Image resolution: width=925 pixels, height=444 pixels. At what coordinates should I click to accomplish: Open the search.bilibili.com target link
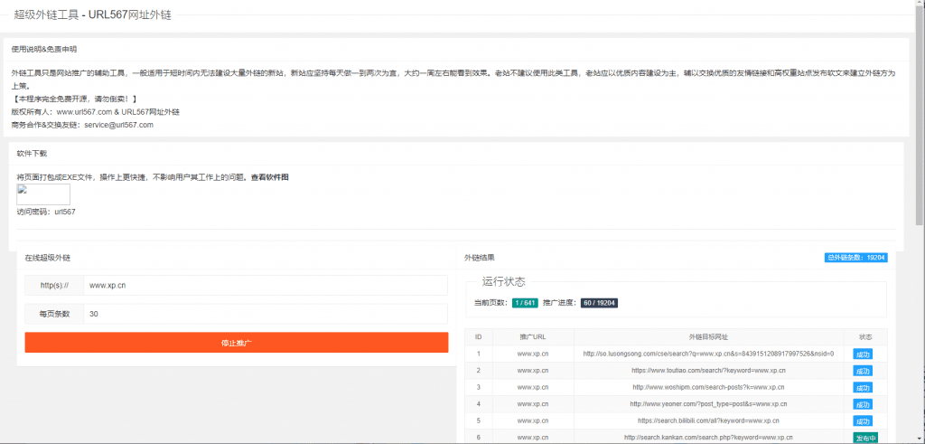708,420
